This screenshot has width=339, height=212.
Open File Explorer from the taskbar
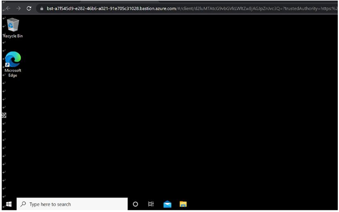click(183, 204)
